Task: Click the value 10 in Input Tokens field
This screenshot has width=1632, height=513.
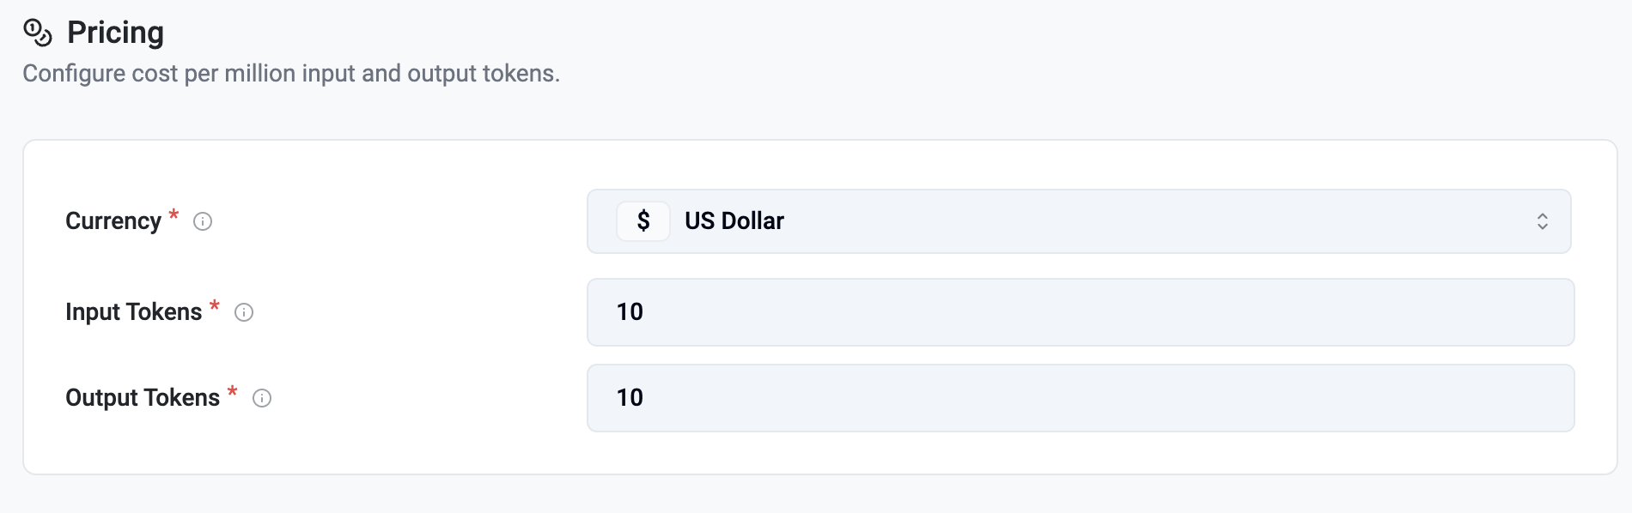Action: pyautogui.click(x=630, y=312)
